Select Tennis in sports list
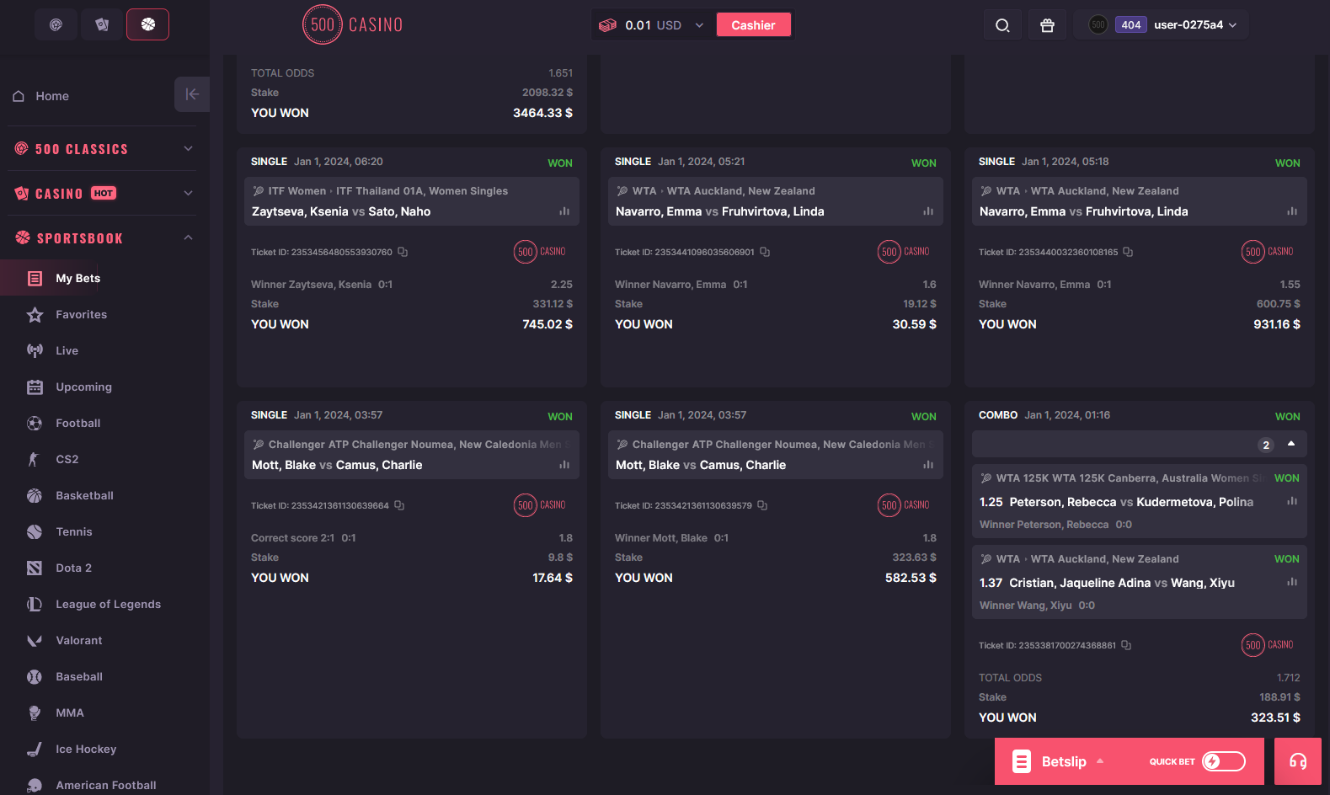The height and width of the screenshot is (795, 1330). (74, 532)
